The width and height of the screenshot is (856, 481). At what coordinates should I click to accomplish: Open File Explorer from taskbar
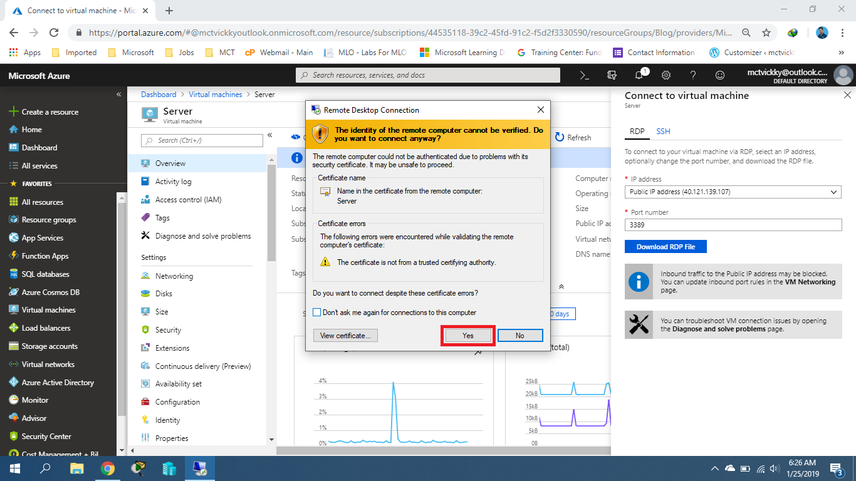click(x=76, y=468)
